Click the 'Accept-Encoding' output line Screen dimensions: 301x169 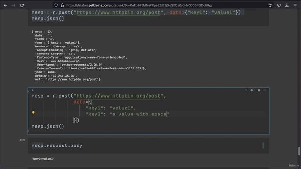[66, 50]
